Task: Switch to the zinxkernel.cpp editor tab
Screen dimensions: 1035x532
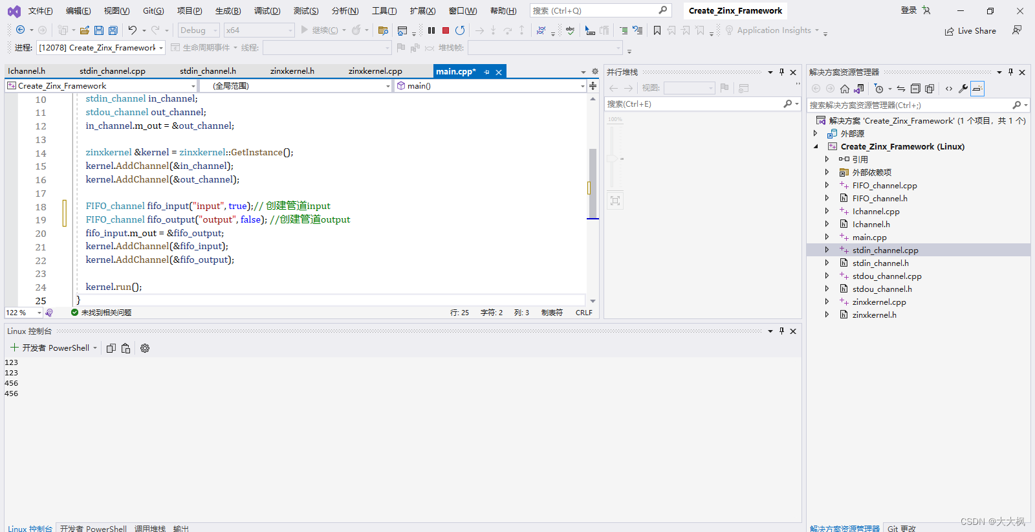Action: click(375, 71)
